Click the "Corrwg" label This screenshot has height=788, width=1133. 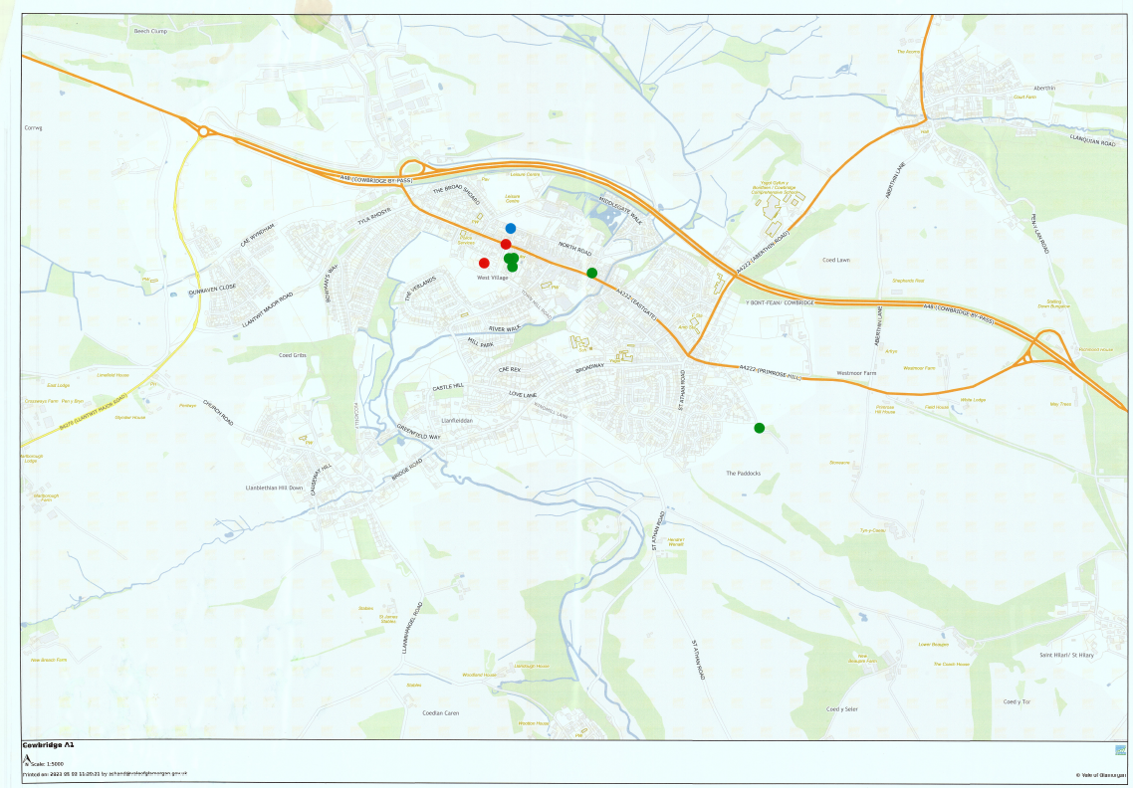[x=33, y=127]
